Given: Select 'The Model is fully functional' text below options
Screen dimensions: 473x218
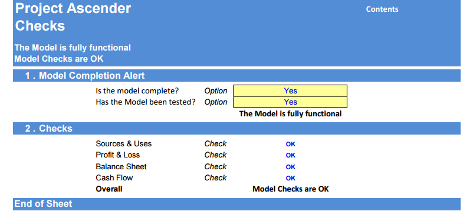Looking at the screenshot, I should (290, 113).
